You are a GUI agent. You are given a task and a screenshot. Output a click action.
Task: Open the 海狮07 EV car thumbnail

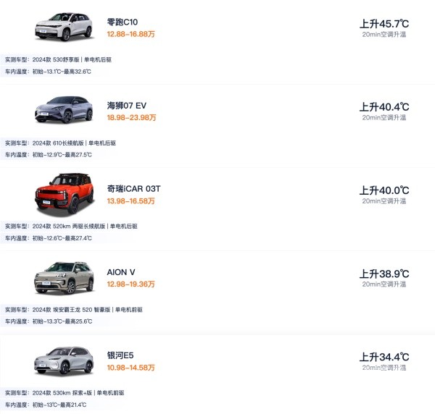click(64, 110)
